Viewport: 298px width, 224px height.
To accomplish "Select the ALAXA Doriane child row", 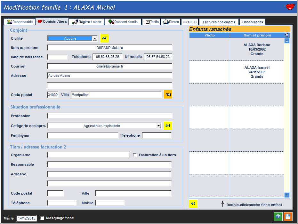I will [x=257, y=50].
